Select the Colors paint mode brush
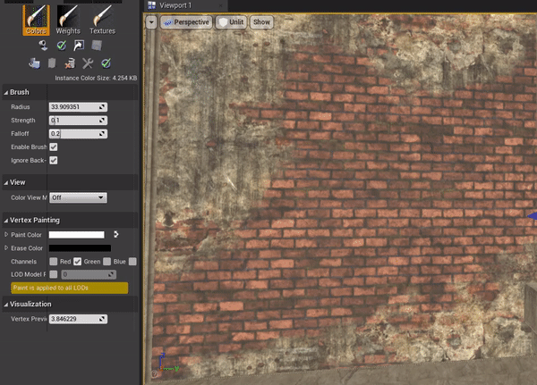The width and height of the screenshot is (537, 385). click(36, 20)
